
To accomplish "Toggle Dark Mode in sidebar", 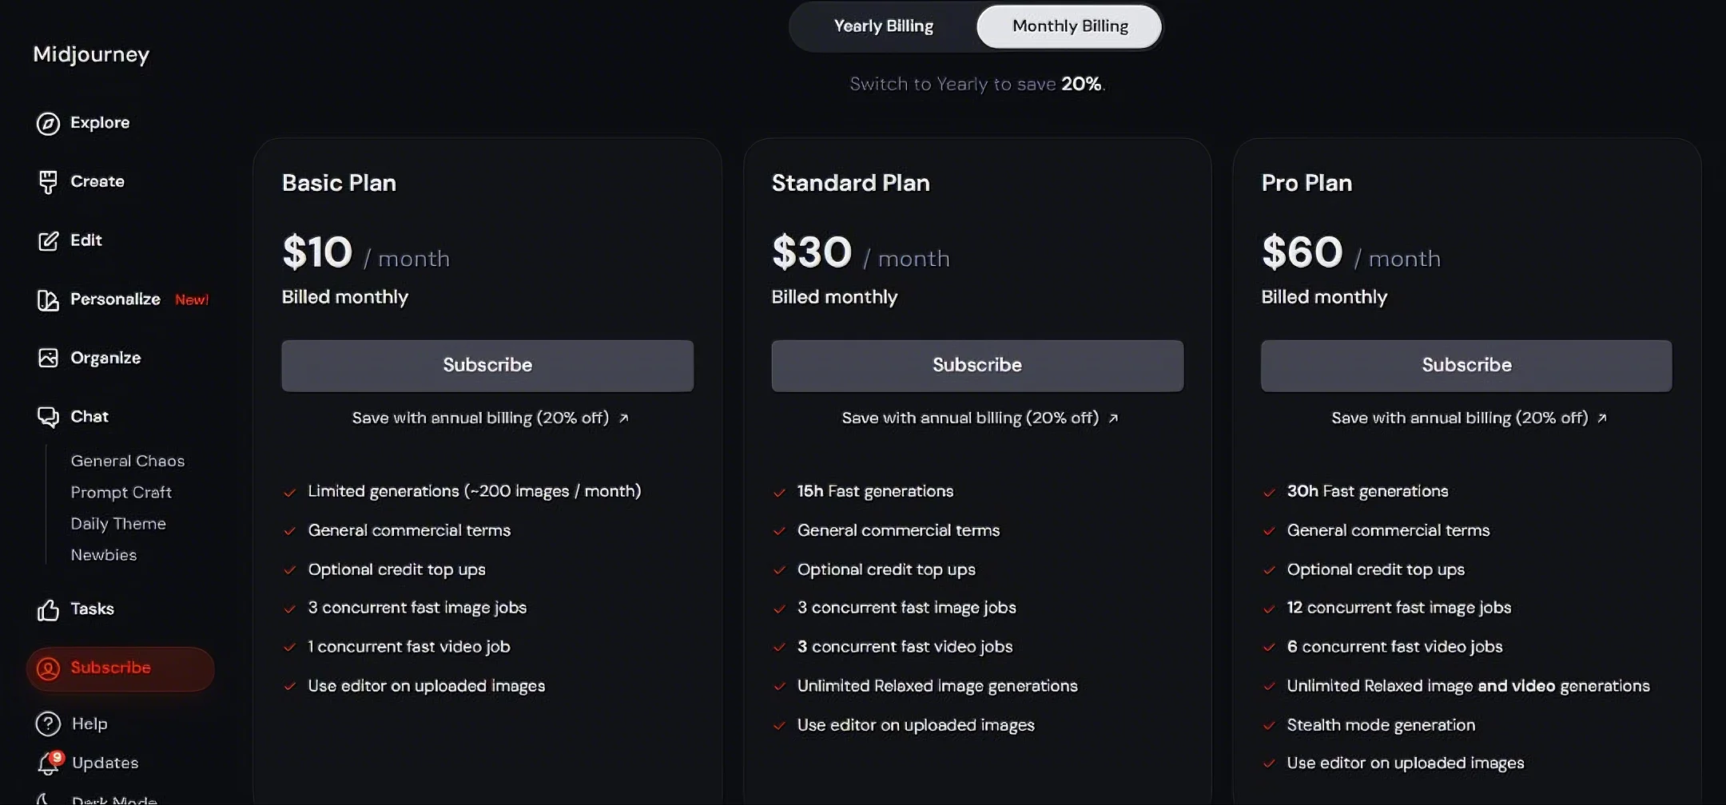I will click(x=113, y=799).
